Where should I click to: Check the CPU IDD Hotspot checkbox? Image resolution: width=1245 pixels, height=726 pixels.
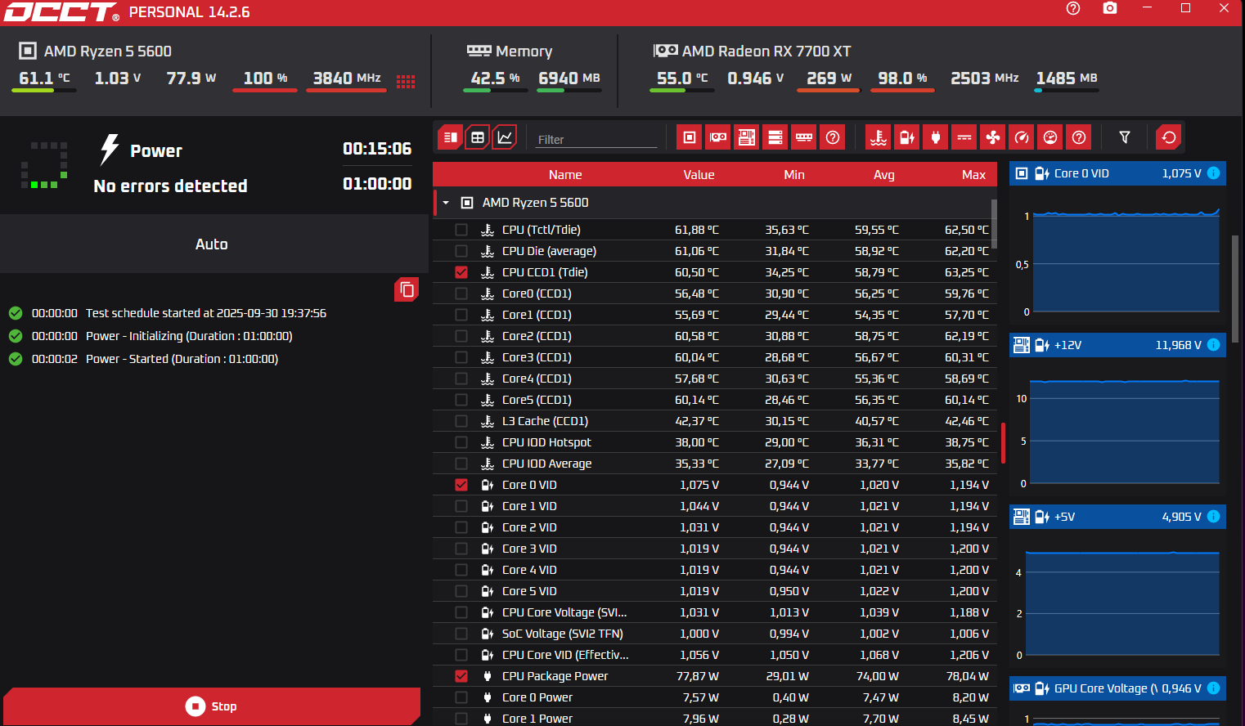coord(461,442)
